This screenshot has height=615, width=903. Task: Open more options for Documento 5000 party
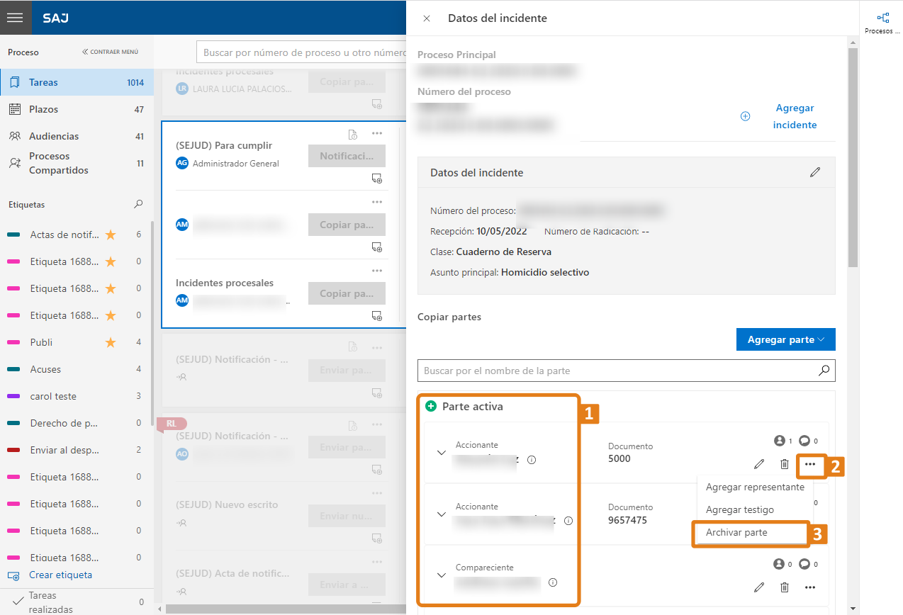[810, 464]
